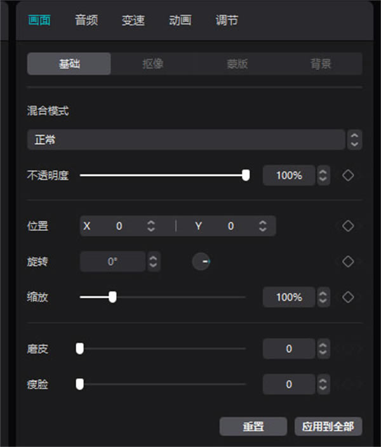Viewport: 381px width, 447px height.
Task: Click the 位置 position keyframe diamond
Action: tap(348, 225)
